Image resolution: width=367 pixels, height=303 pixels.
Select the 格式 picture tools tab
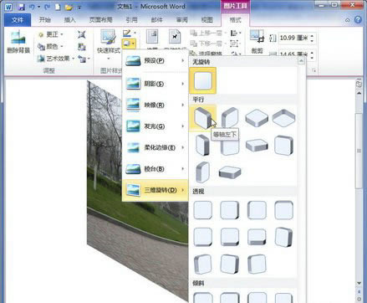(x=235, y=20)
